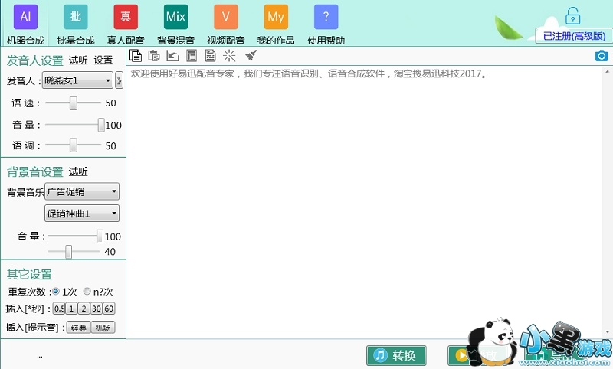Switch to 批量合成 batch synthesis tab

[75, 17]
